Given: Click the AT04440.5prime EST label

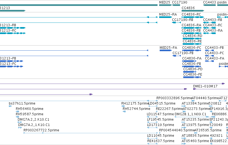Looking at the screenshot, I should [205, 98].
